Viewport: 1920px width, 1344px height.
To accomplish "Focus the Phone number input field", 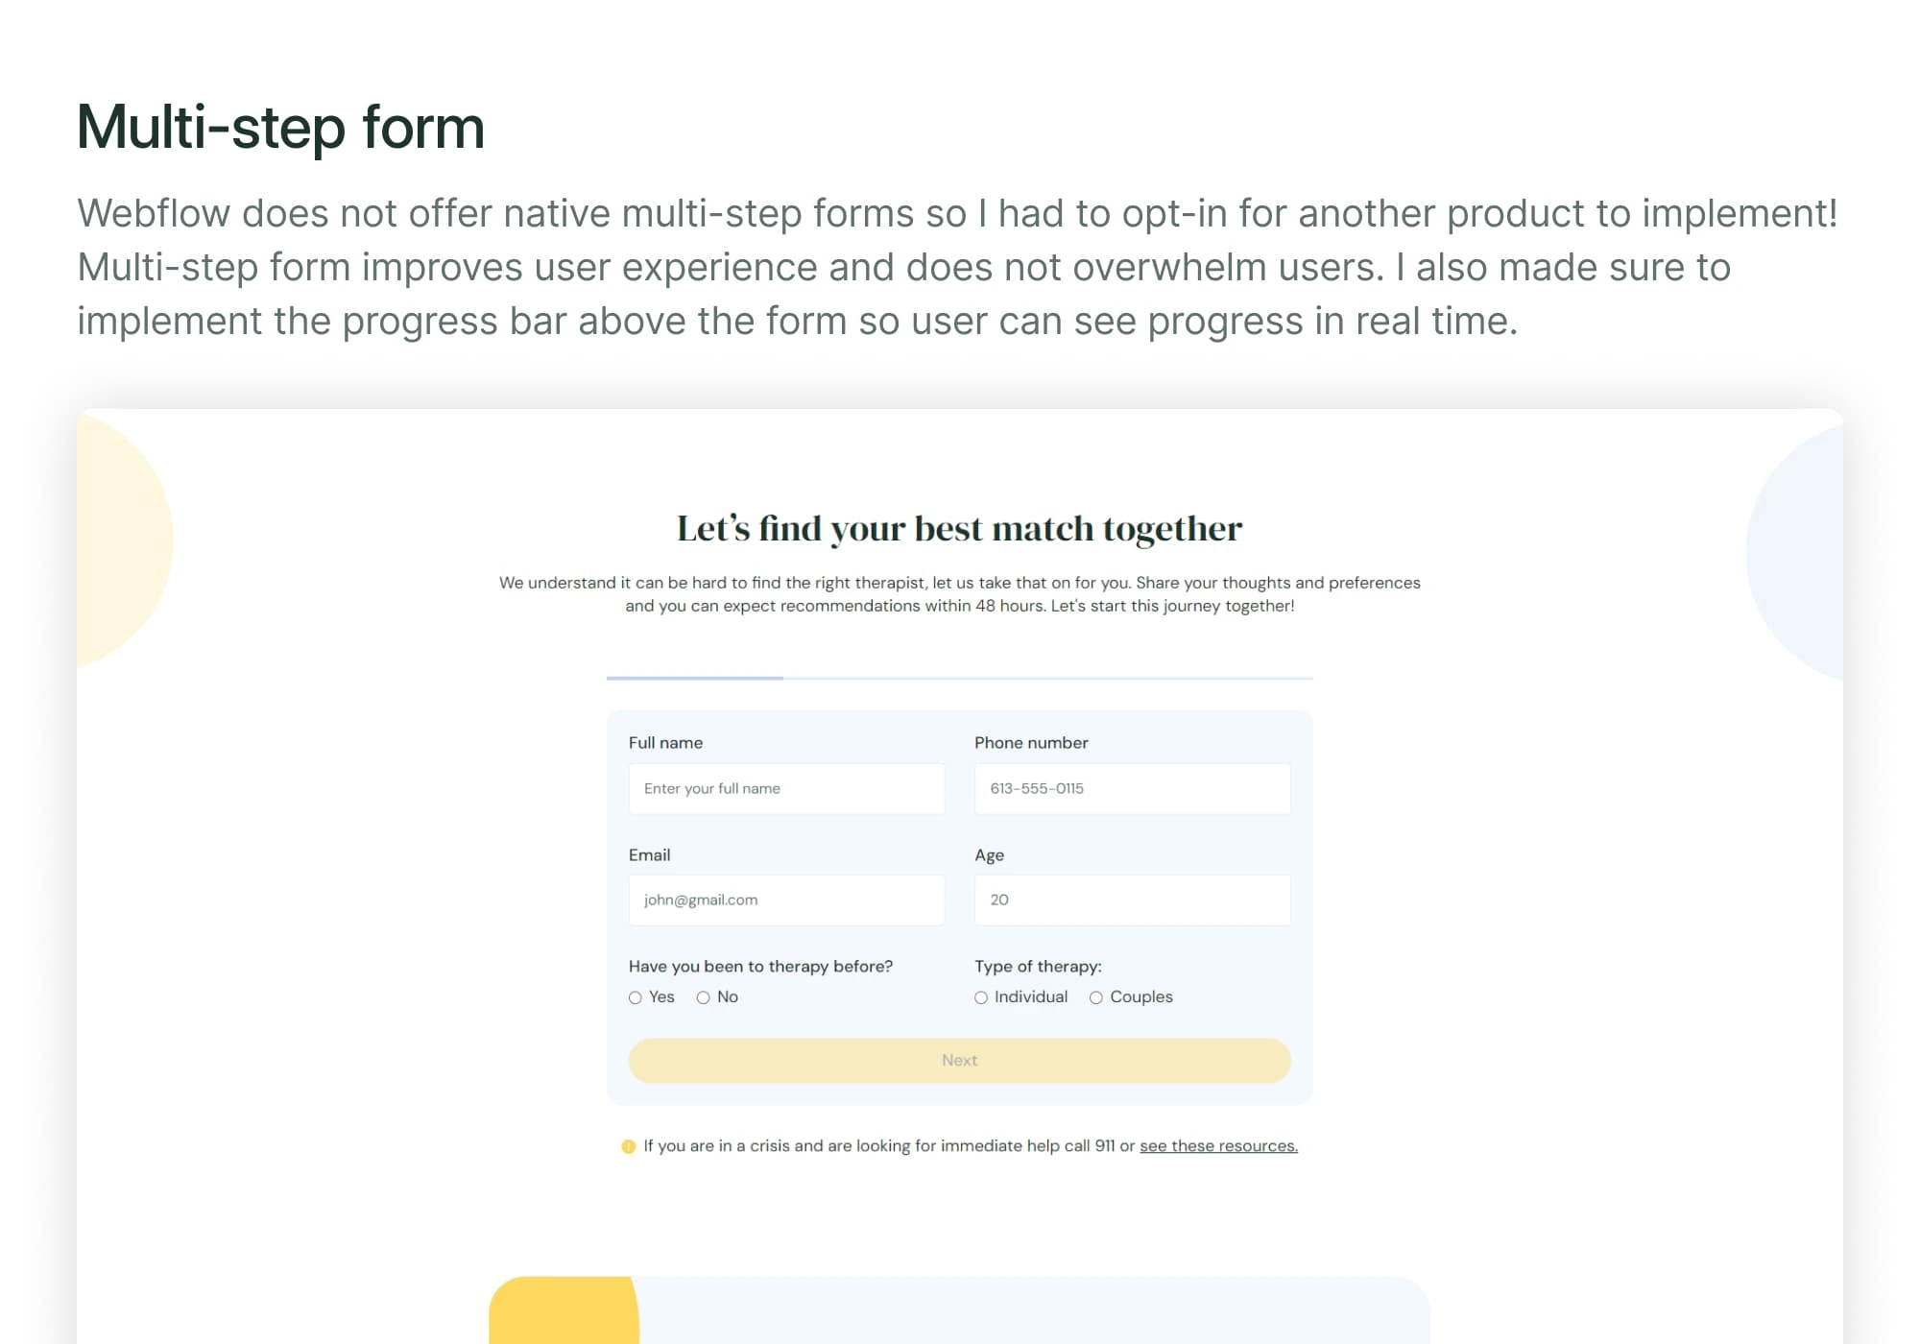I will 1132,788.
